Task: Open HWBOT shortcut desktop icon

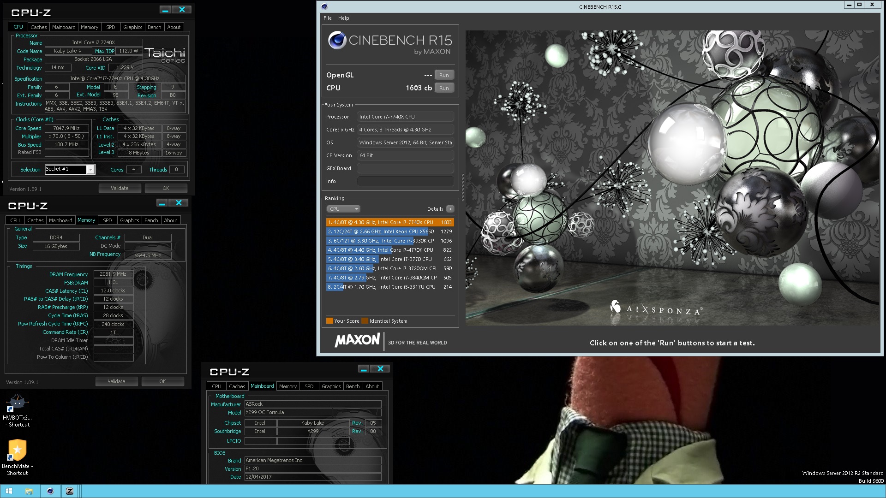Action: click(17, 410)
